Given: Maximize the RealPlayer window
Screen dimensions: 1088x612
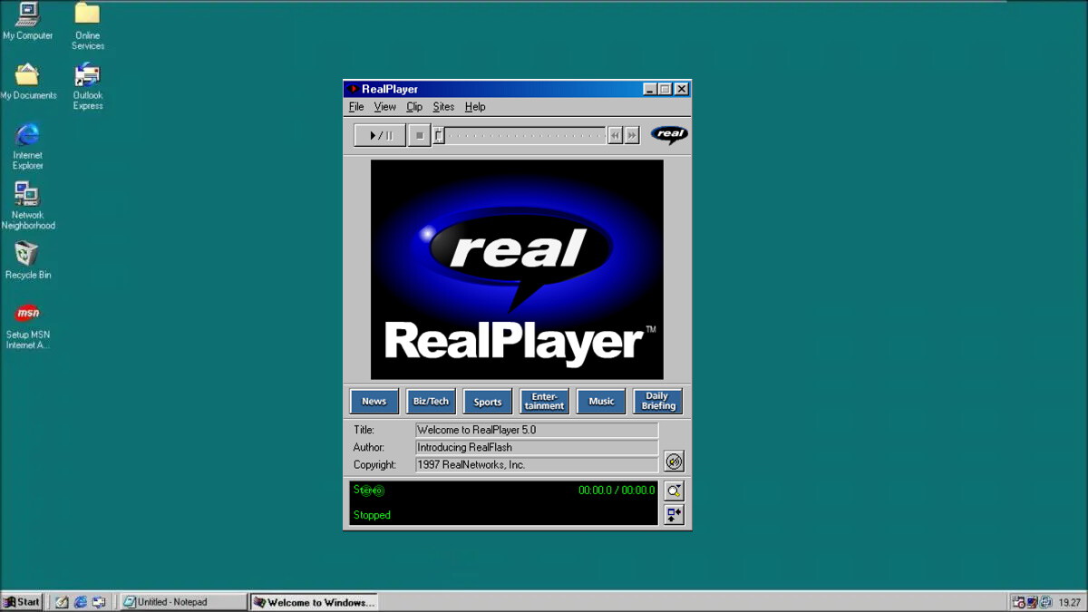Looking at the screenshot, I should tap(665, 89).
